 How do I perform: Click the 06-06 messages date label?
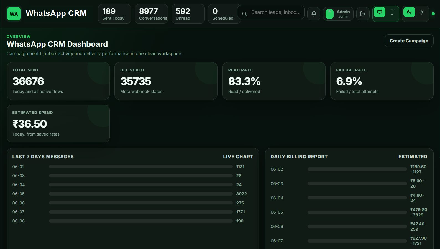(x=19, y=203)
